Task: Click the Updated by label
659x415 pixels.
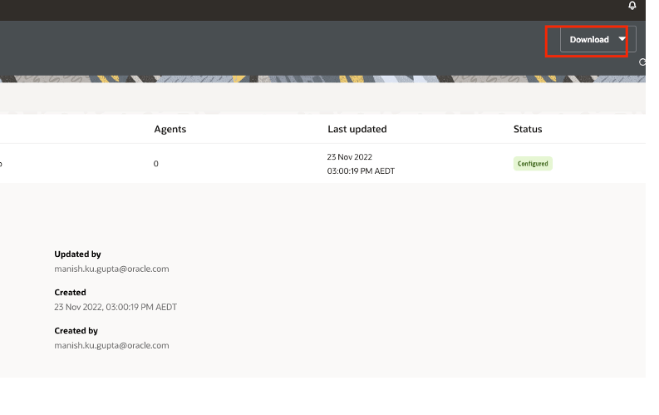Action: tap(77, 254)
